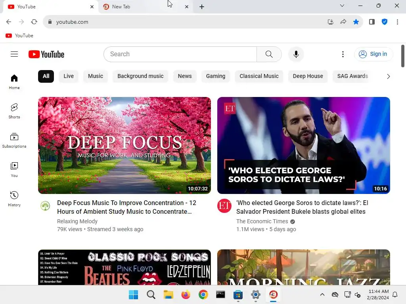Open File Explorer from taskbar
The width and height of the screenshot is (406, 304).
pyautogui.click(x=168, y=294)
